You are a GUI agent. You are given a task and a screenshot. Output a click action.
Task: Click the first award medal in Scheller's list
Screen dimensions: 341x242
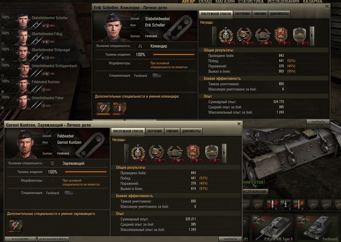tap(226, 35)
